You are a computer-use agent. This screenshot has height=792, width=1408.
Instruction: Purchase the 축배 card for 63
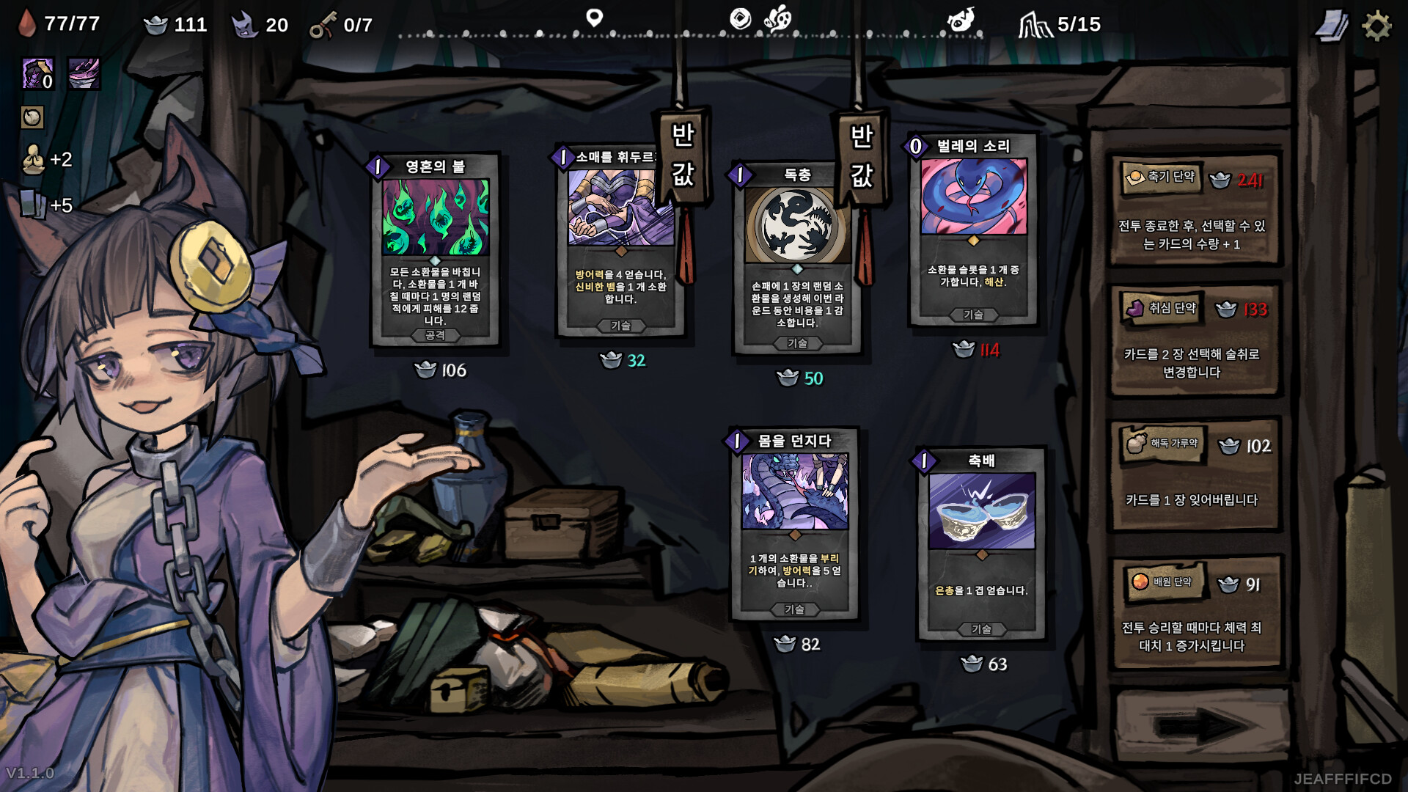click(981, 544)
